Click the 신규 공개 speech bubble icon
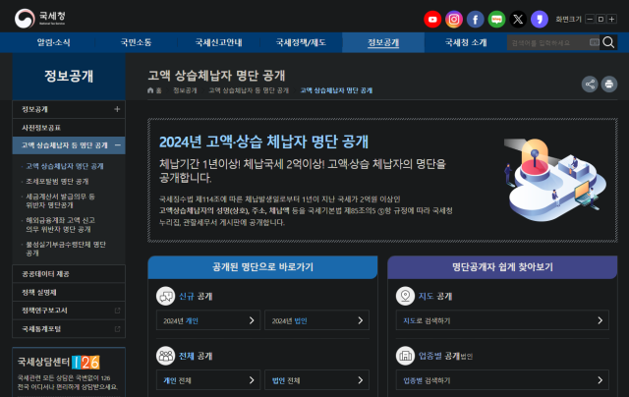Viewport: 629px width, 397px height. (x=166, y=297)
